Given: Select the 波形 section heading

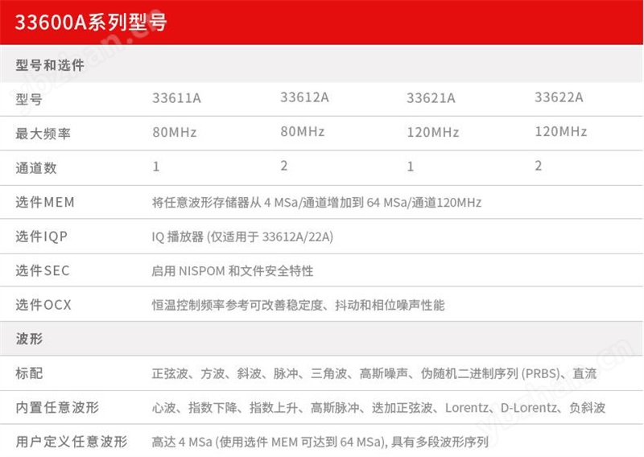Looking at the screenshot, I should pos(29,339).
